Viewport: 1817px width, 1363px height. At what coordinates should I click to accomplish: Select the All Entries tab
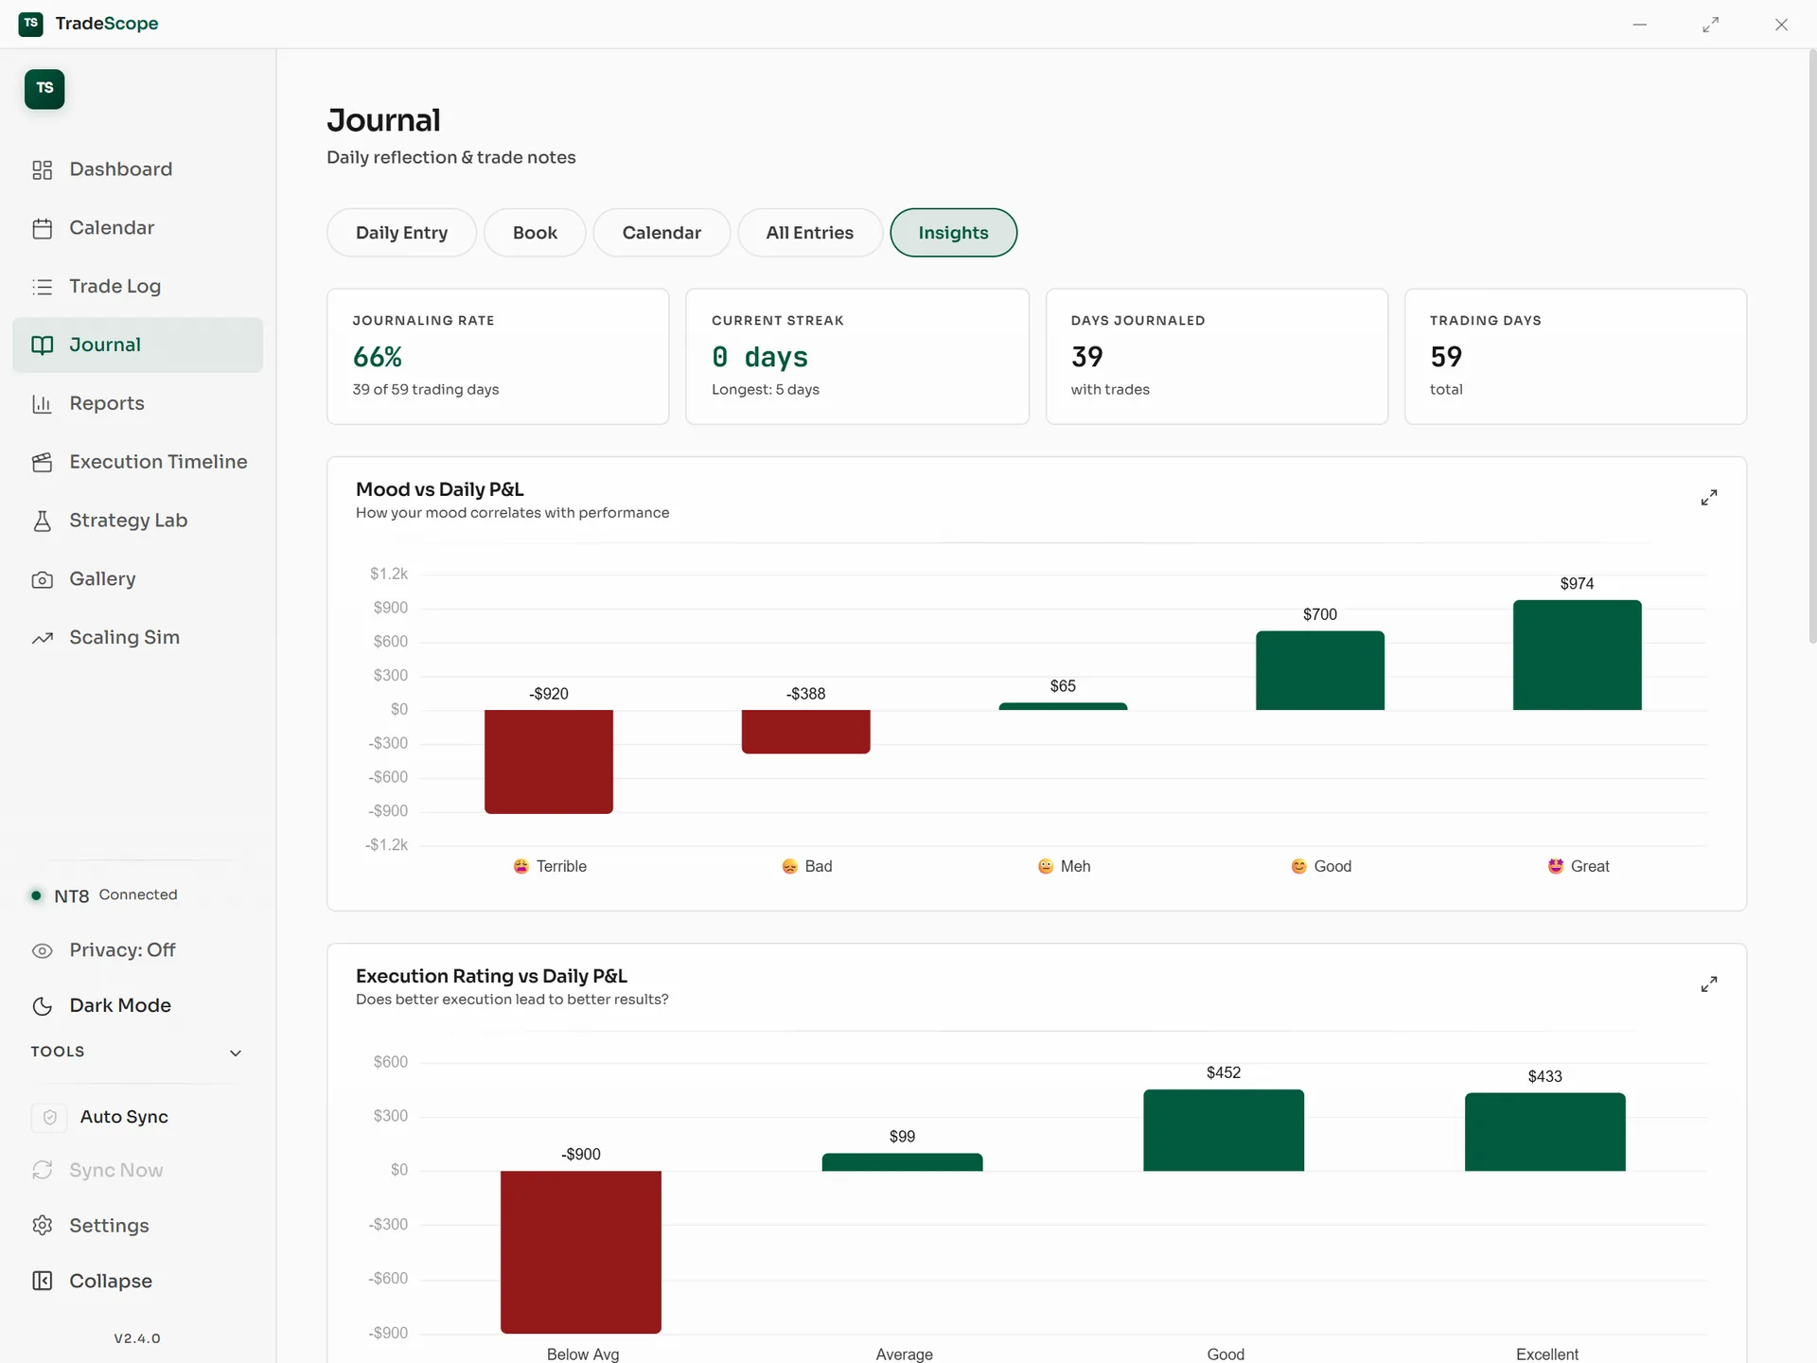pos(810,233)
